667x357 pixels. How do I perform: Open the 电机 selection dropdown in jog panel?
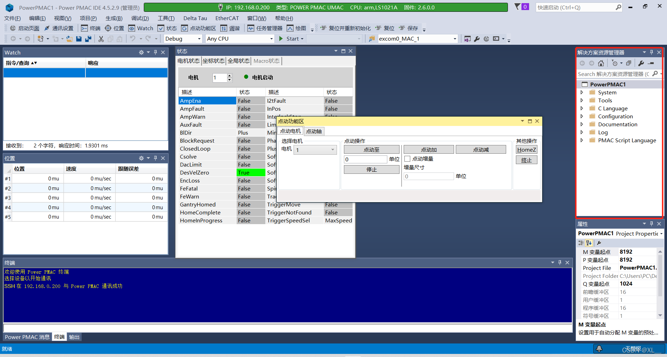tap(315, 150)
